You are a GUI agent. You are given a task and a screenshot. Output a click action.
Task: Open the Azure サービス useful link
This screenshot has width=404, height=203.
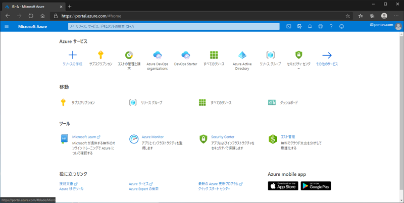(141, 184)
